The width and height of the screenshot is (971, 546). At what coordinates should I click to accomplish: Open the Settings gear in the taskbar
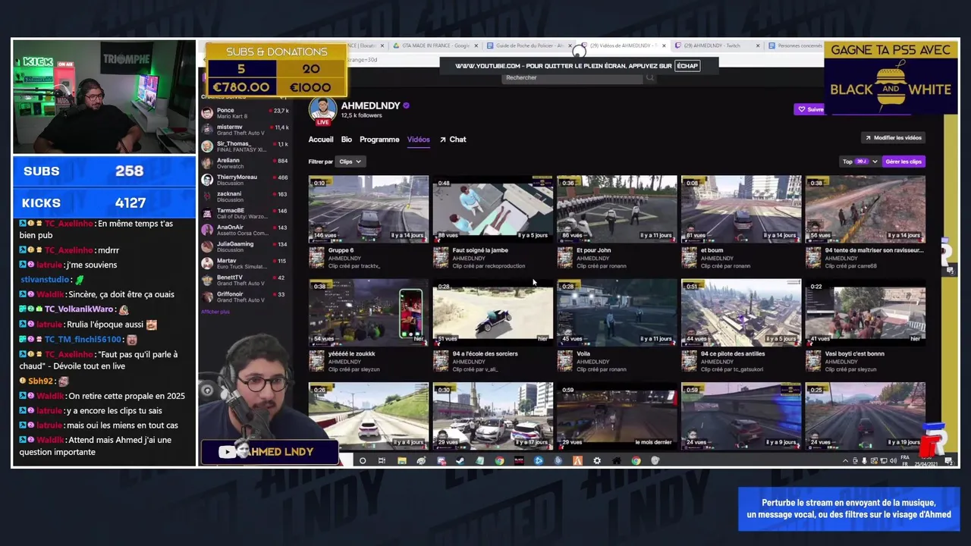coord(597,460)
